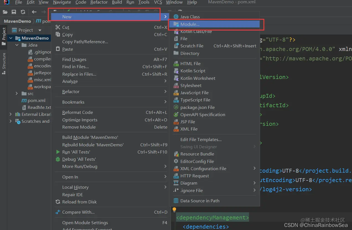This screenshot has width=352, height=230.
Task: Click the Kotlin Class/File icon
Action: coord(176,32)
